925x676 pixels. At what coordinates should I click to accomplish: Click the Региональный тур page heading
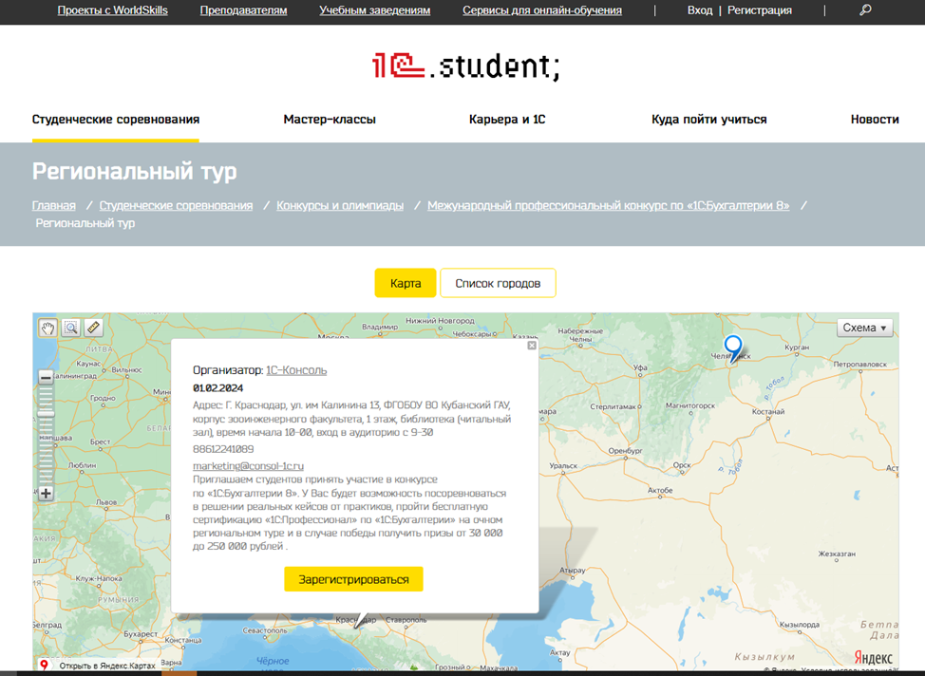click(135, 171)
